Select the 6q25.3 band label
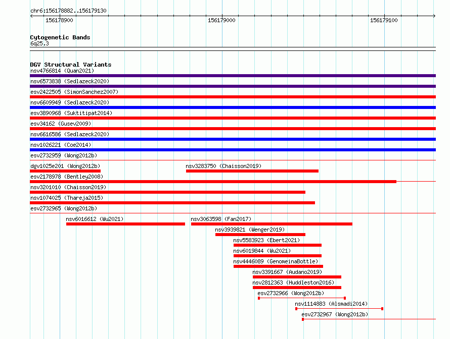Screen dimensions: 450x339 pyautogui.click(x=39, y=43)
